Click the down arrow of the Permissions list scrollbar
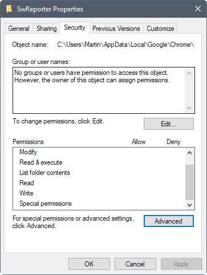Screen dimensions: 207x275 click(189, 205)
